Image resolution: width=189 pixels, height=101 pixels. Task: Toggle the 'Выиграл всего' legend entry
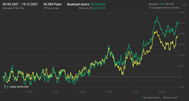[151, 97]
